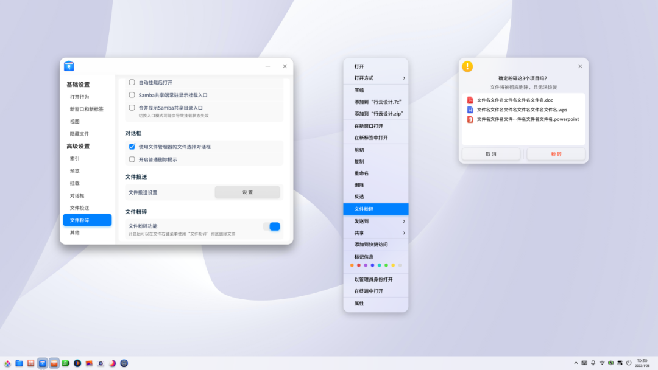The image size is (658, 370).
Task: Expand the 打开方式 submenu arrow
Action: [404, 78]
